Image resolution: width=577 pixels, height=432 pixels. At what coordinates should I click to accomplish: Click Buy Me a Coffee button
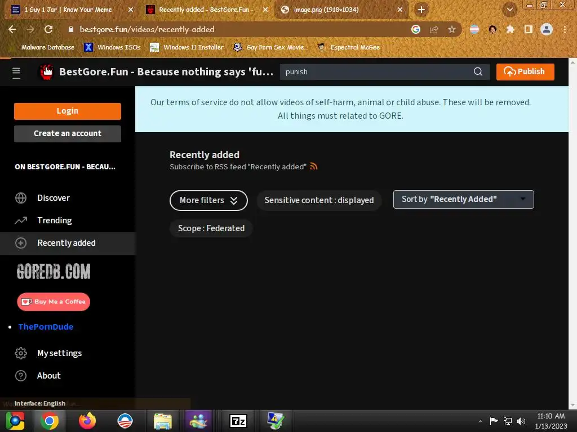pyautogui.click(x=54, y=302)
